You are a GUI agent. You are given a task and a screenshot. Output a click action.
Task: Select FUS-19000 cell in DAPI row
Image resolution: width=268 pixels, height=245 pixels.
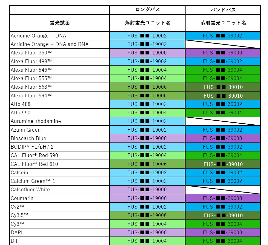147,232
